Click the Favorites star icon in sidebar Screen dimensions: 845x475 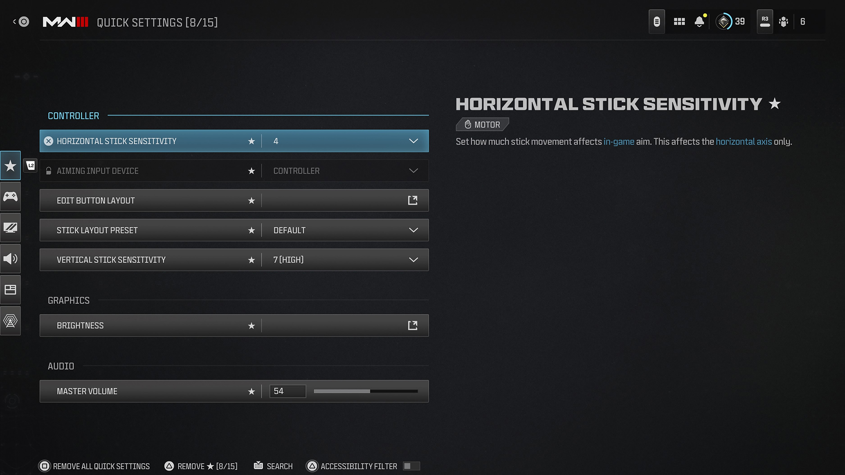[x=11, y=165]
